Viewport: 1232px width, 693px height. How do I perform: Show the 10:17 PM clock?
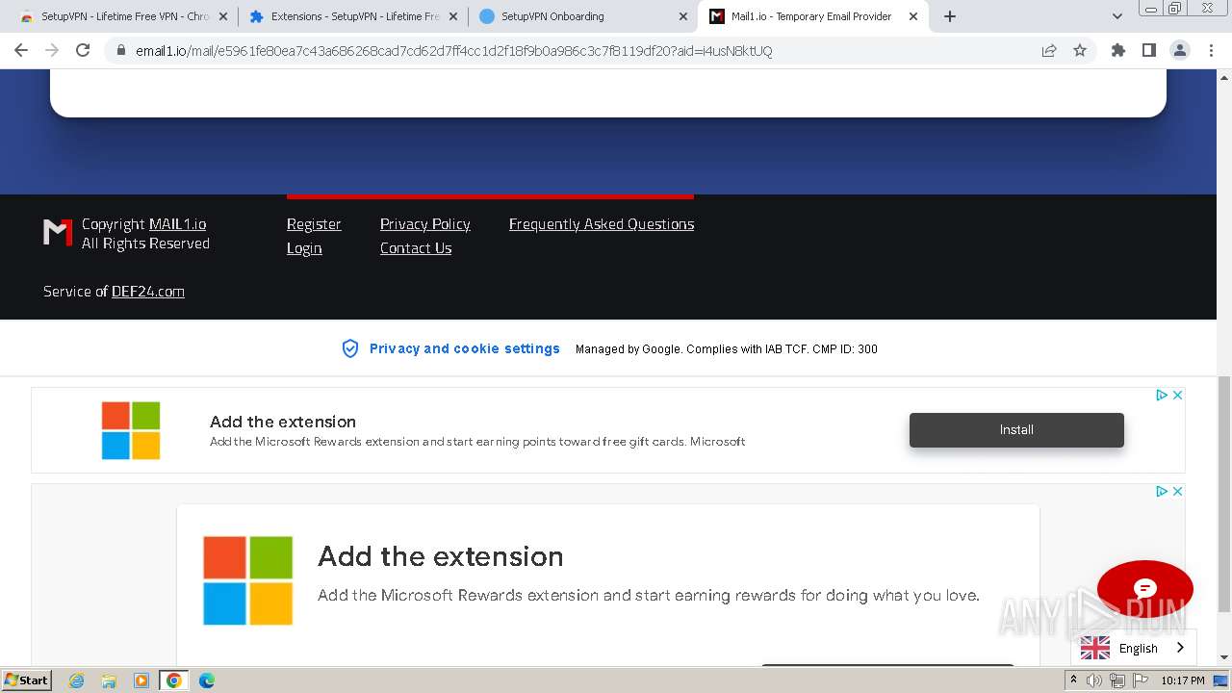(1183, 680)
